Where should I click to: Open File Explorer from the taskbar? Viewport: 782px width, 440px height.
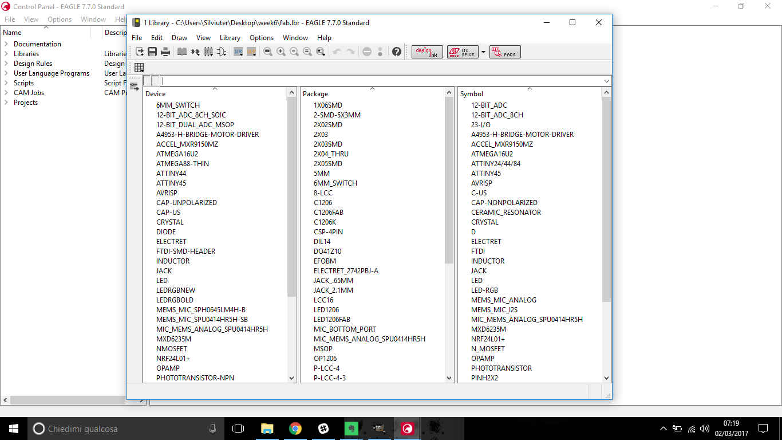point(267,429)
